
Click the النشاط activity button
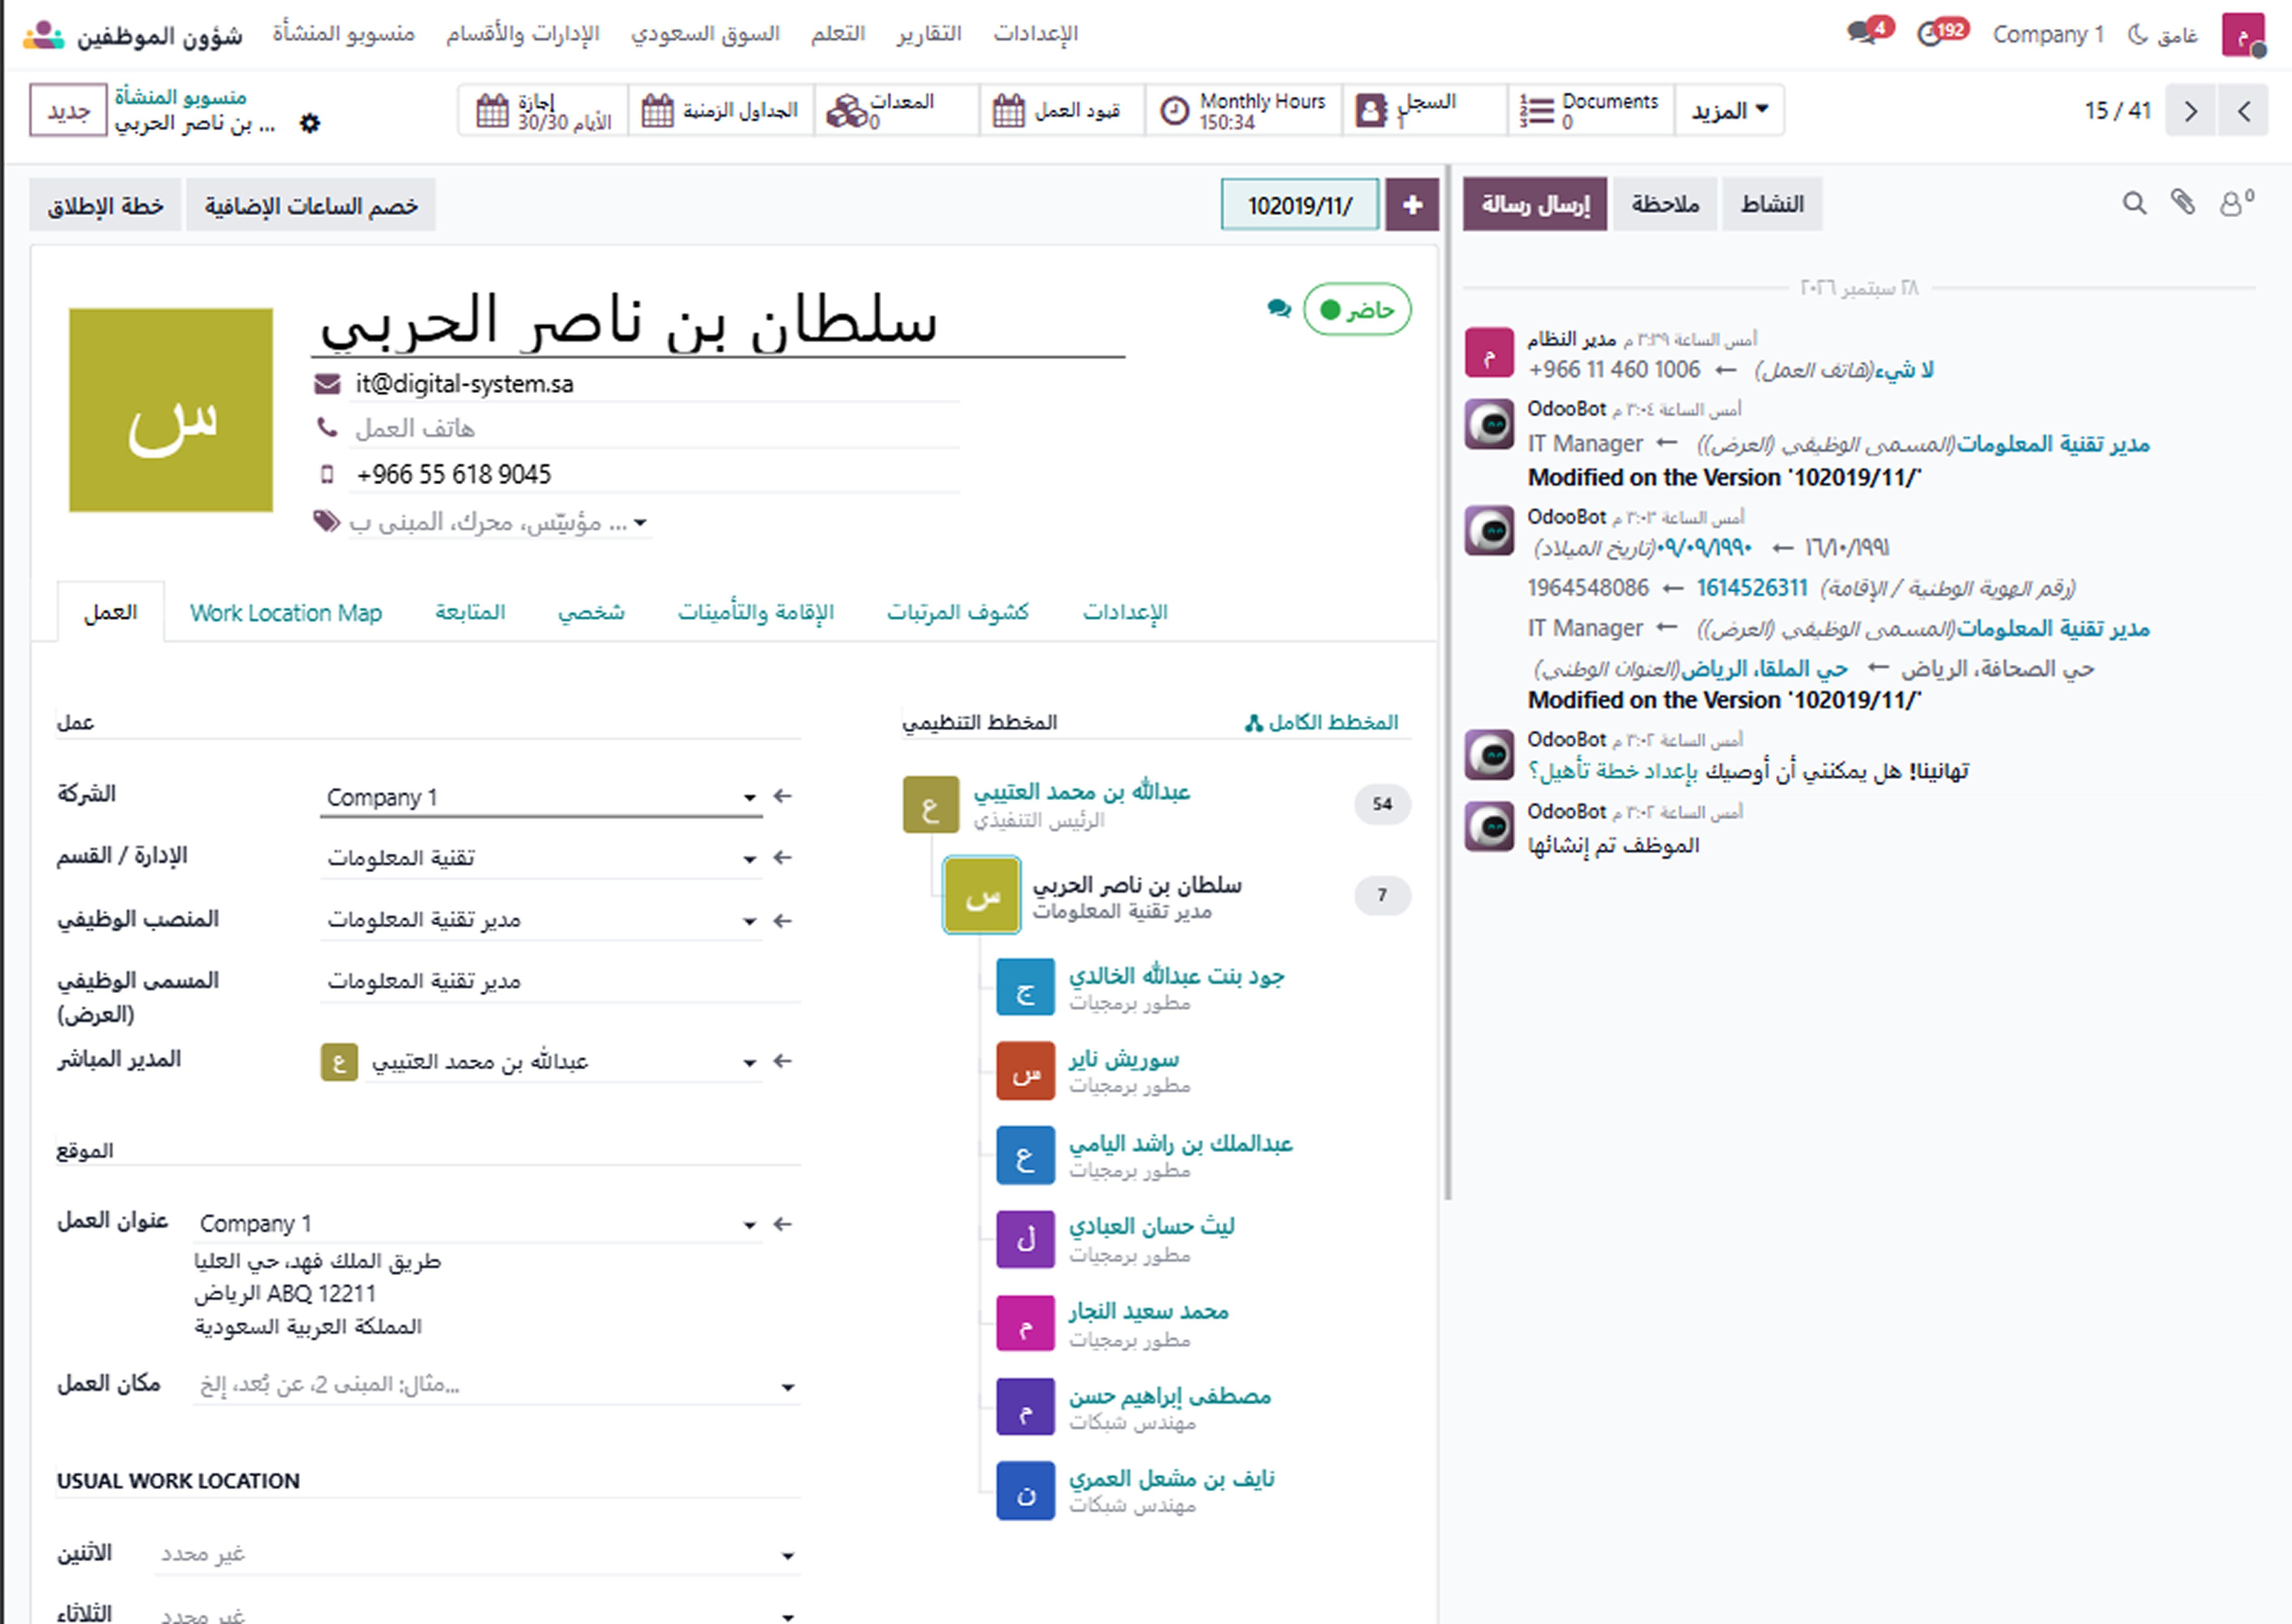[1772, 204]
